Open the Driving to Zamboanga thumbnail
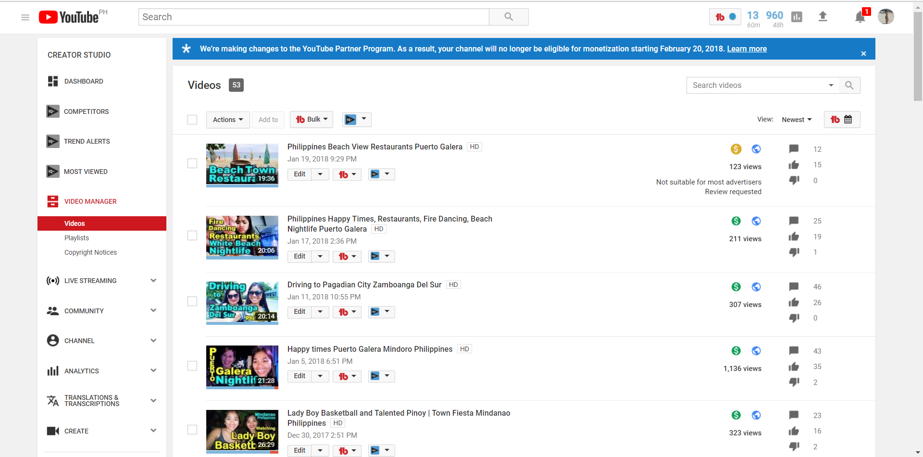The image size is (923, 457). coord(242,302)
